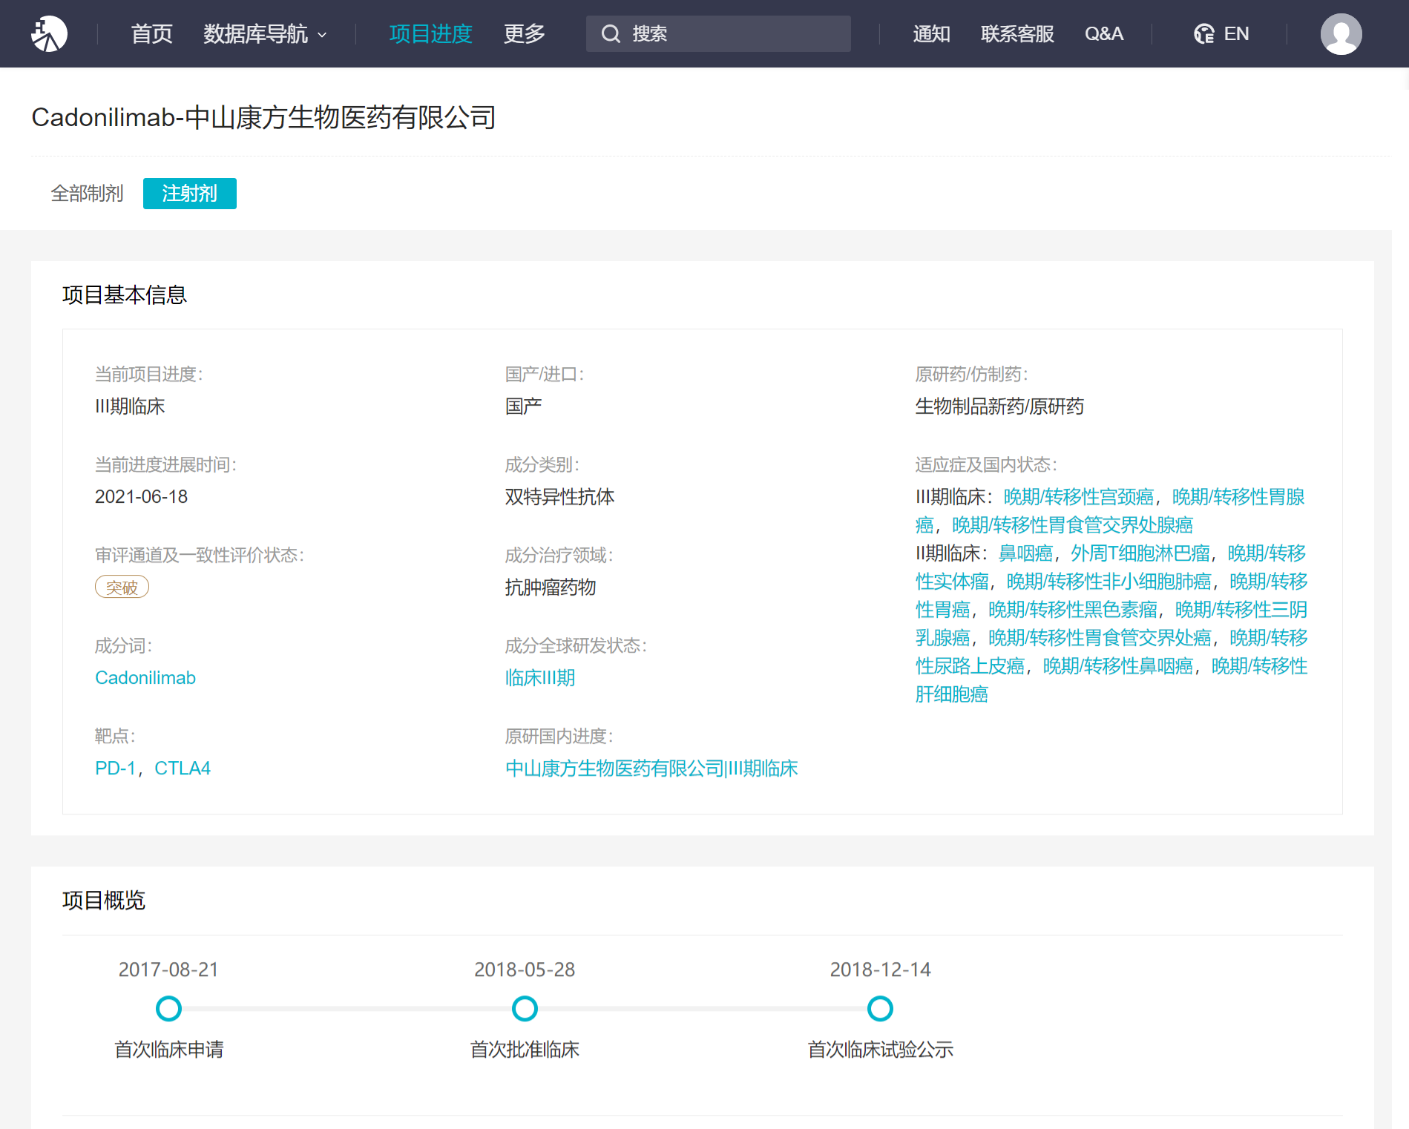1409x1129 pixels.
Task: Open 通知 notifications
Action: (x=931, y=34)
